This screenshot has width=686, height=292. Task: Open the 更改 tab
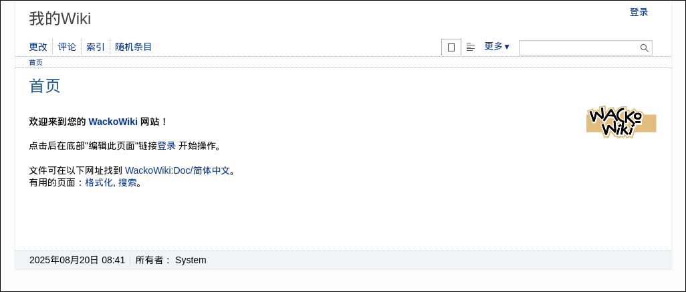click(x=38, y=47)
